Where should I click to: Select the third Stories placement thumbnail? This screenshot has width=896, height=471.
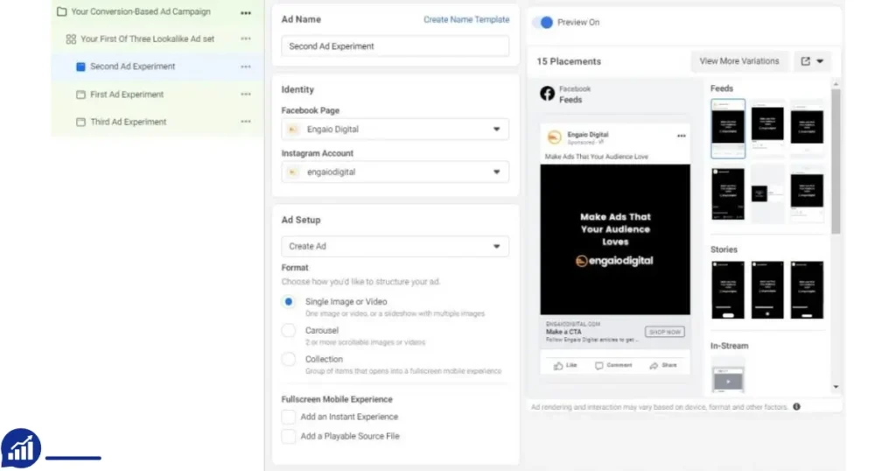pos(807,290)
